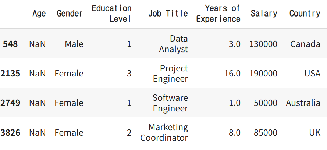
Task: Click the Job Title column header
Action: tap(168, 14)
